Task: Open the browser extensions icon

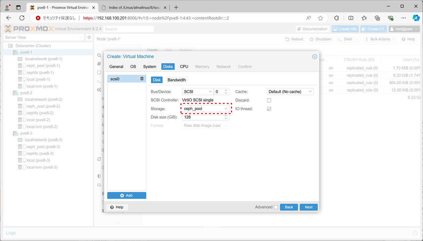Action: [336, 18]
